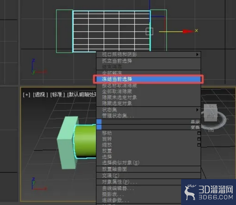The image size is (236, 205).
Task: Click 结束隔离 menu entry
Action: click(x=149, y=67)
